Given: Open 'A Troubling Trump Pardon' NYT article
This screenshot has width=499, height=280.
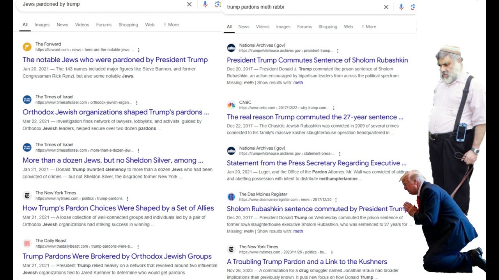Looking at the screenshot, I should (307, 261).
